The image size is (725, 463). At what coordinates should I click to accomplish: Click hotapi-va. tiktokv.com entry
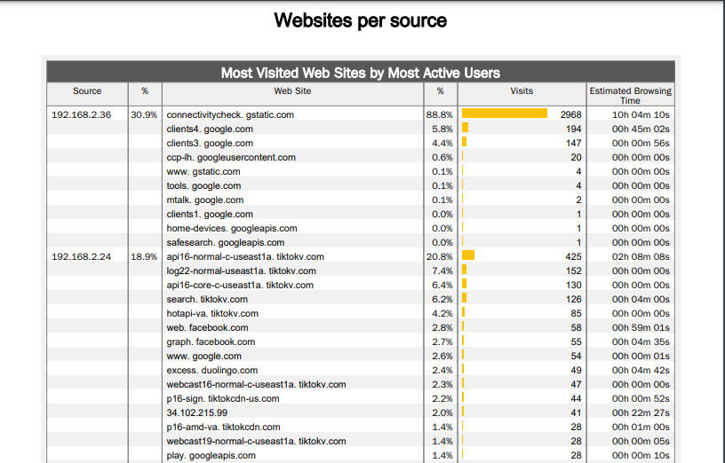[x=212, y=313]
